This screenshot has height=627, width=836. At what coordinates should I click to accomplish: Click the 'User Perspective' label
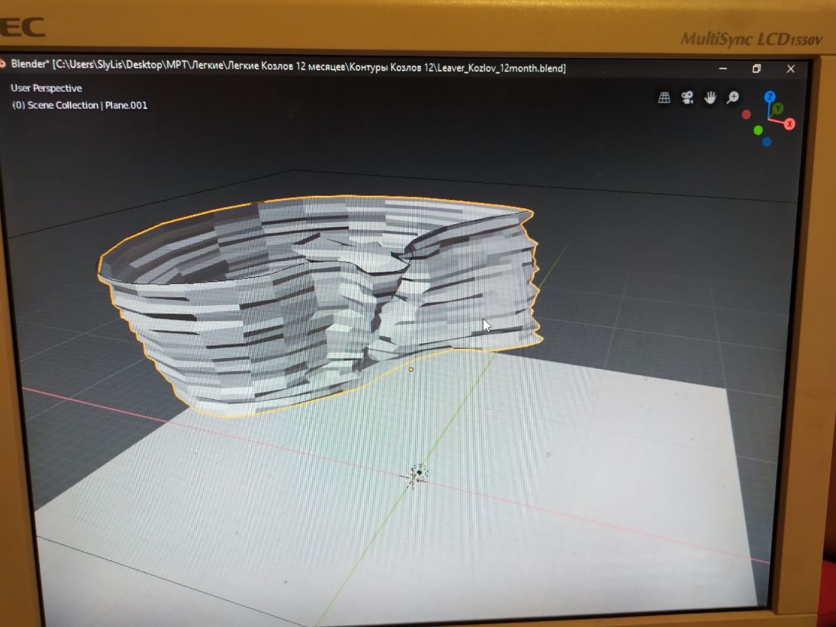[46, 88]
